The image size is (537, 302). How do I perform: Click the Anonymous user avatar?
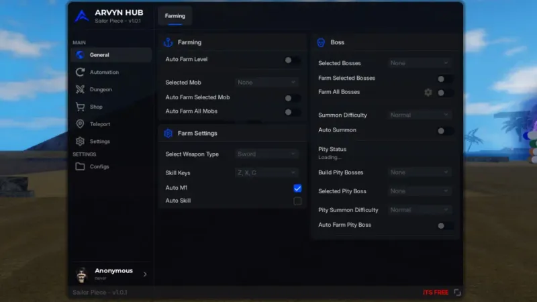tap(82, 274)
